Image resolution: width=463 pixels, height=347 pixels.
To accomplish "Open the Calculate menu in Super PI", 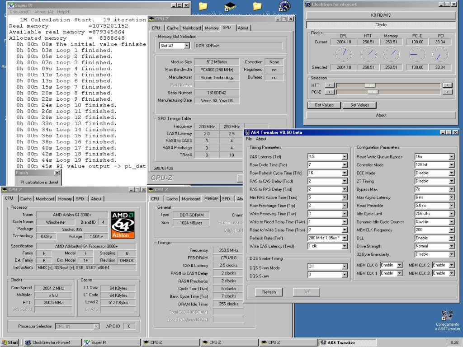I will 20,12.
